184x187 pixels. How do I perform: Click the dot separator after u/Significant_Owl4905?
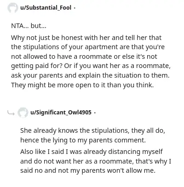click(x=95, y=113)
